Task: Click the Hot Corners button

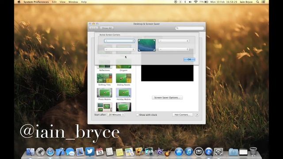Action: tap(182, 115)
